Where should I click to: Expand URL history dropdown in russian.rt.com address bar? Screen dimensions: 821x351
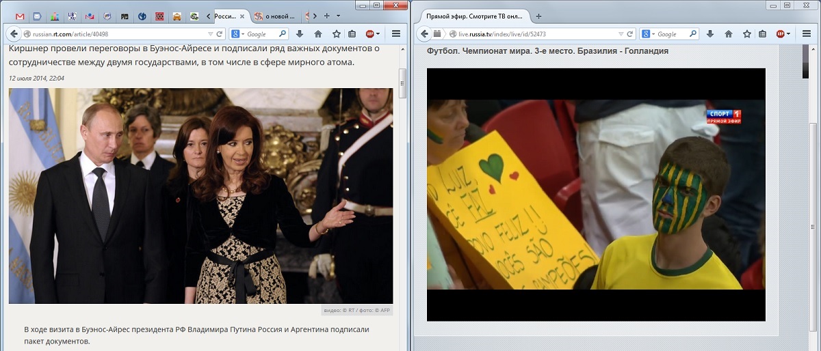tap(210, 33)
